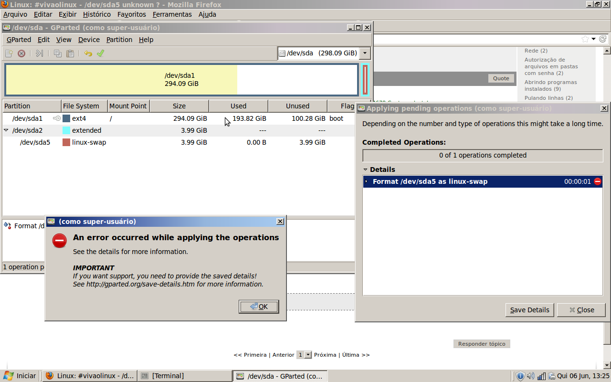Open the View menu in GParted
This screenshot has height=382, width=611.
63,40
